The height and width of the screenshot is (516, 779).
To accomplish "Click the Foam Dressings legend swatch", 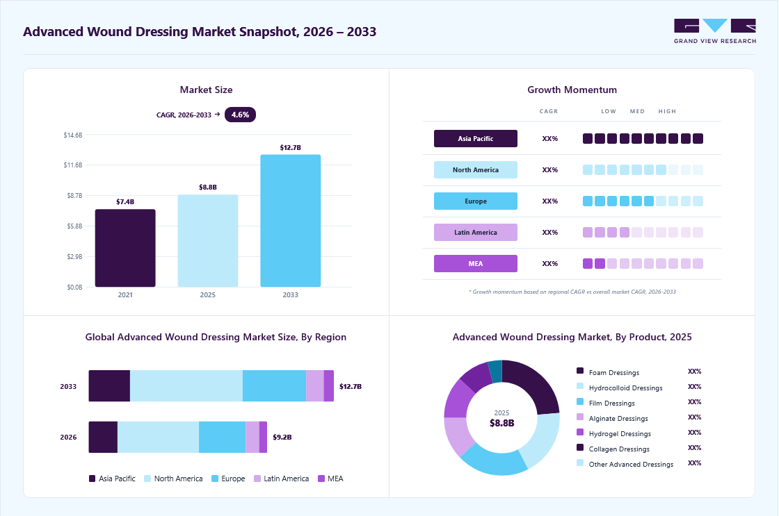I will point(580,371).
